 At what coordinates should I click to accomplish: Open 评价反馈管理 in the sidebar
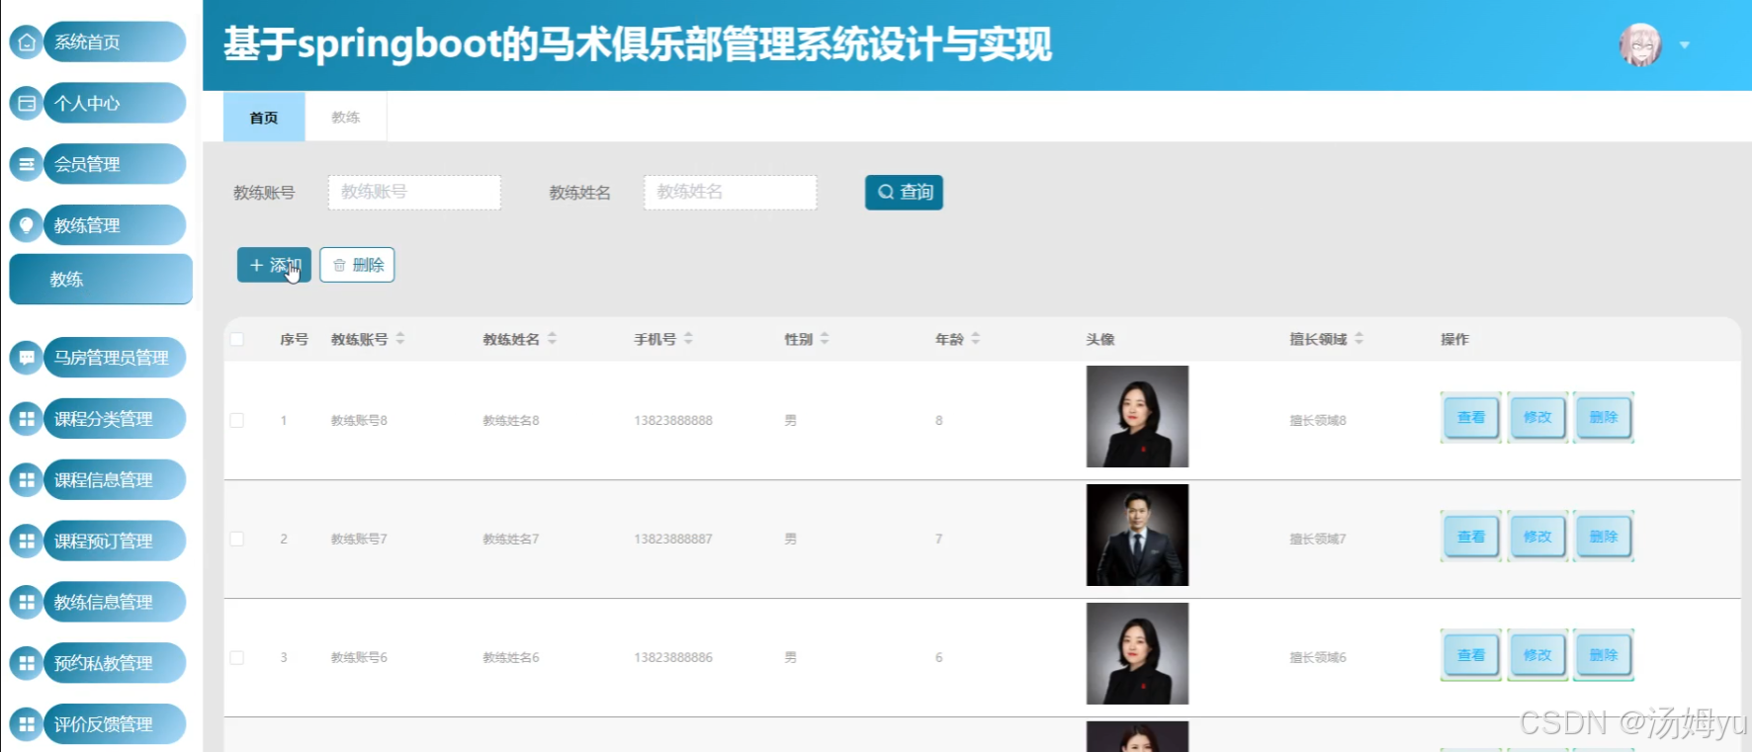pos(115,724)
